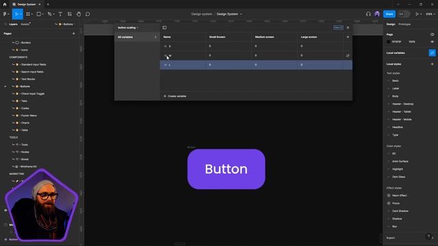
Task: Open a new tab with plus icon
Action: point(48,5)
